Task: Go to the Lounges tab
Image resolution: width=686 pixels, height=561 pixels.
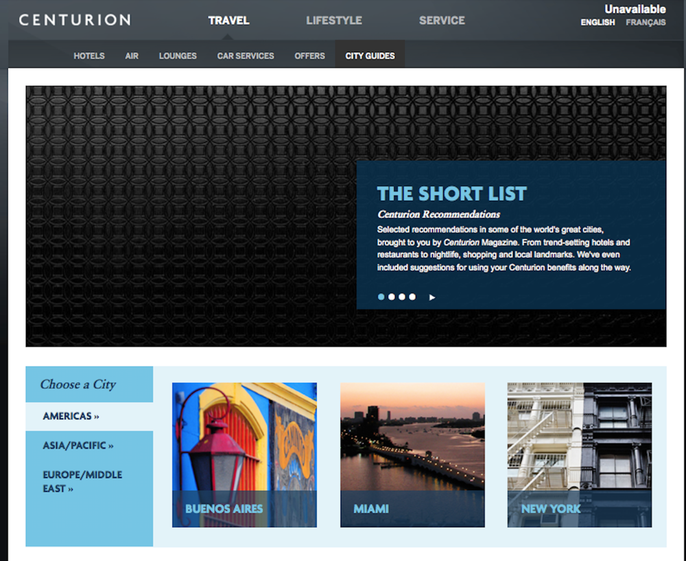Action: click(178, 56)
